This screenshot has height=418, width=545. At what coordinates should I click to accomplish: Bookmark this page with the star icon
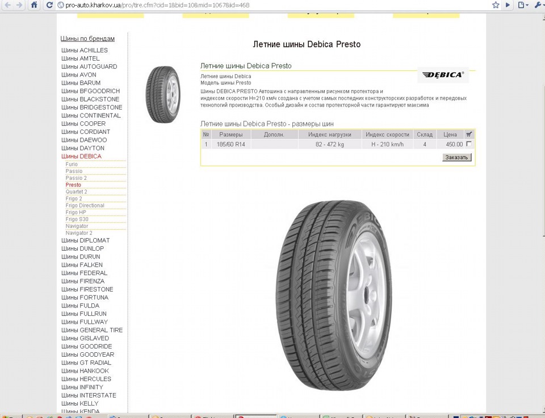tap(496, 5)
